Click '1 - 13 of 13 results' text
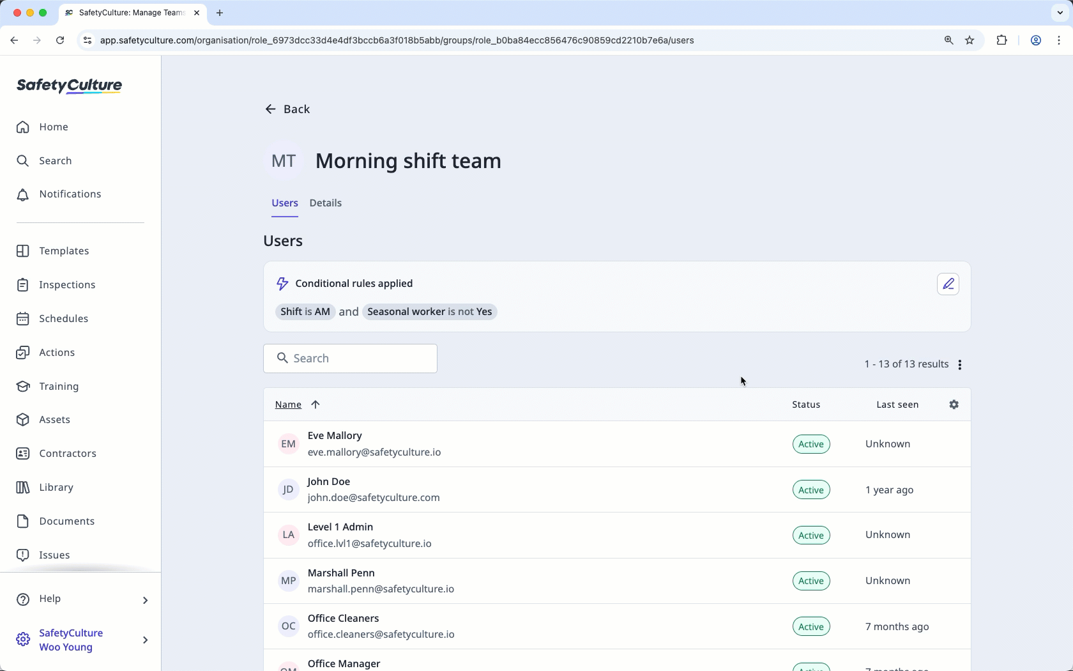 [x=906, y=364]
